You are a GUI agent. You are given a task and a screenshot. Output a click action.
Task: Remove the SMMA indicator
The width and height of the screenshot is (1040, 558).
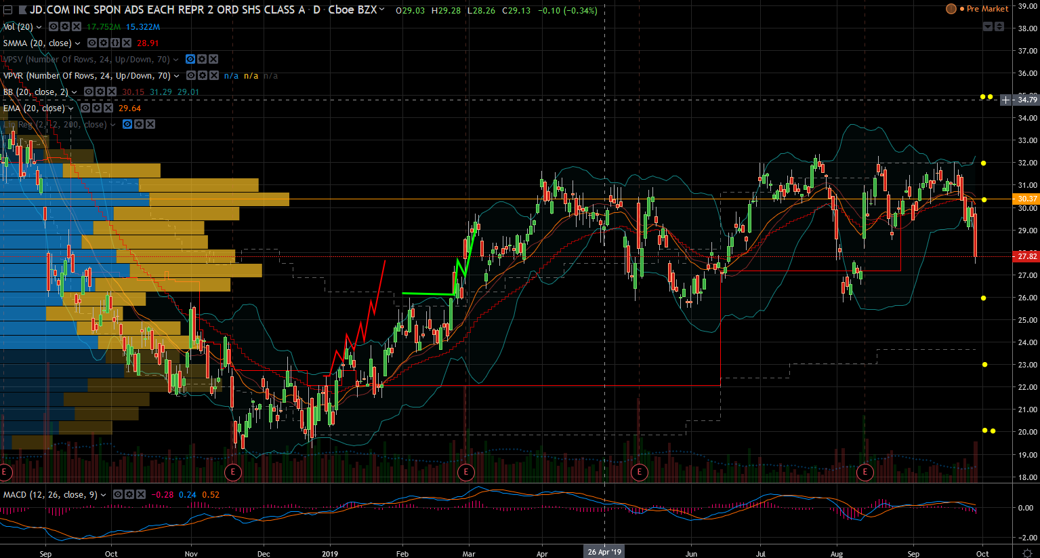pyautogui.click(x=127, y=43)
